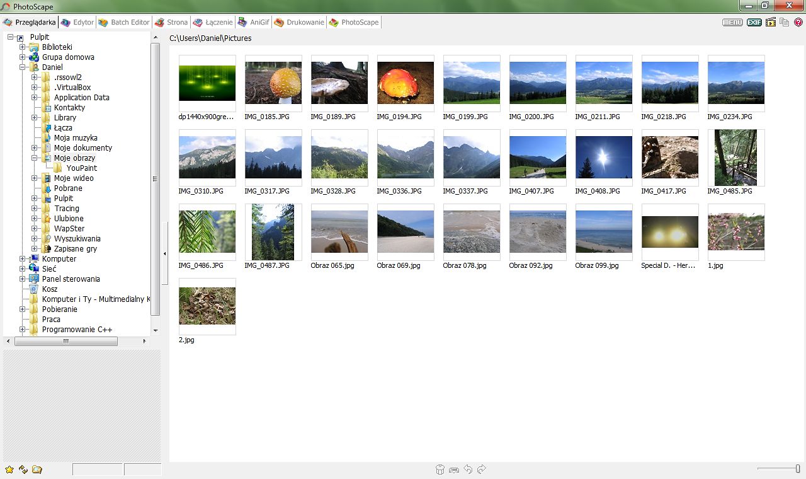Select the IMG_0408.JPG sun thumbnail

(x=604, y=158)
